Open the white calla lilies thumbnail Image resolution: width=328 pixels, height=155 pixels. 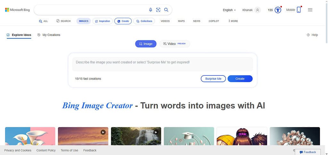point(30,136)
